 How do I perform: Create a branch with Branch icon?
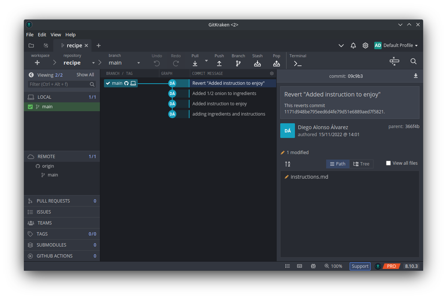click(238, 63)
